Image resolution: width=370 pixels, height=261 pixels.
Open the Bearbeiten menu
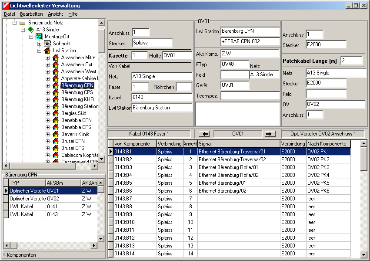[x=31, y=14]
